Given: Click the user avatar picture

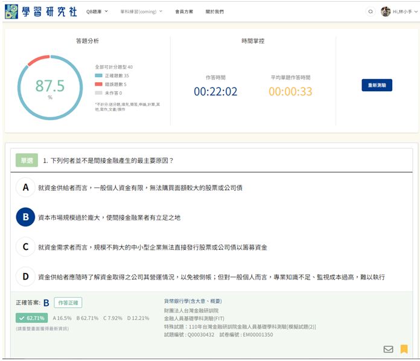Looking at the screenshot, I should coord(386,11).
